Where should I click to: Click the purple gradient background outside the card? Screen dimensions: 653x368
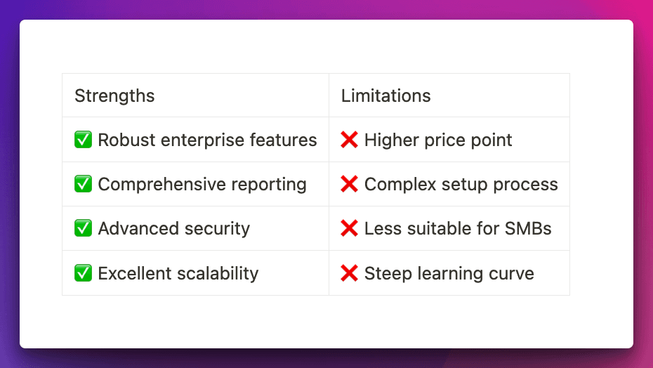click(10, 183)
